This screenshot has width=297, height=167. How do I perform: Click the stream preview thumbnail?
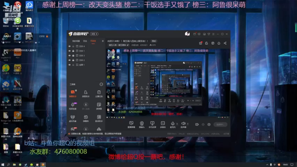coord(168,83)
